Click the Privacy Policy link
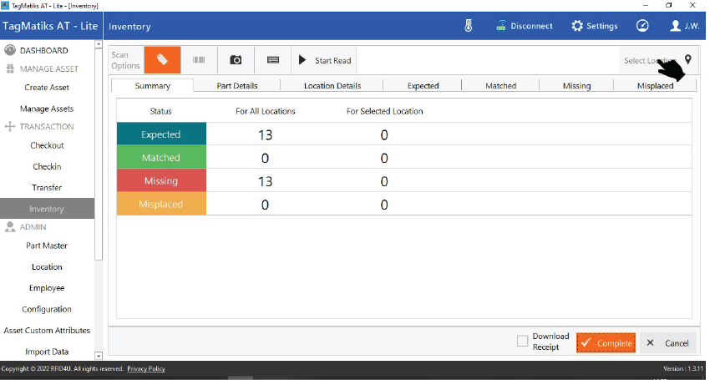Viewport: 710px width, 380px height. click(145, 368)
